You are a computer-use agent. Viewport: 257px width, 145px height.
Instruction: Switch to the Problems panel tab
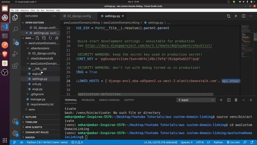(88, 100)
